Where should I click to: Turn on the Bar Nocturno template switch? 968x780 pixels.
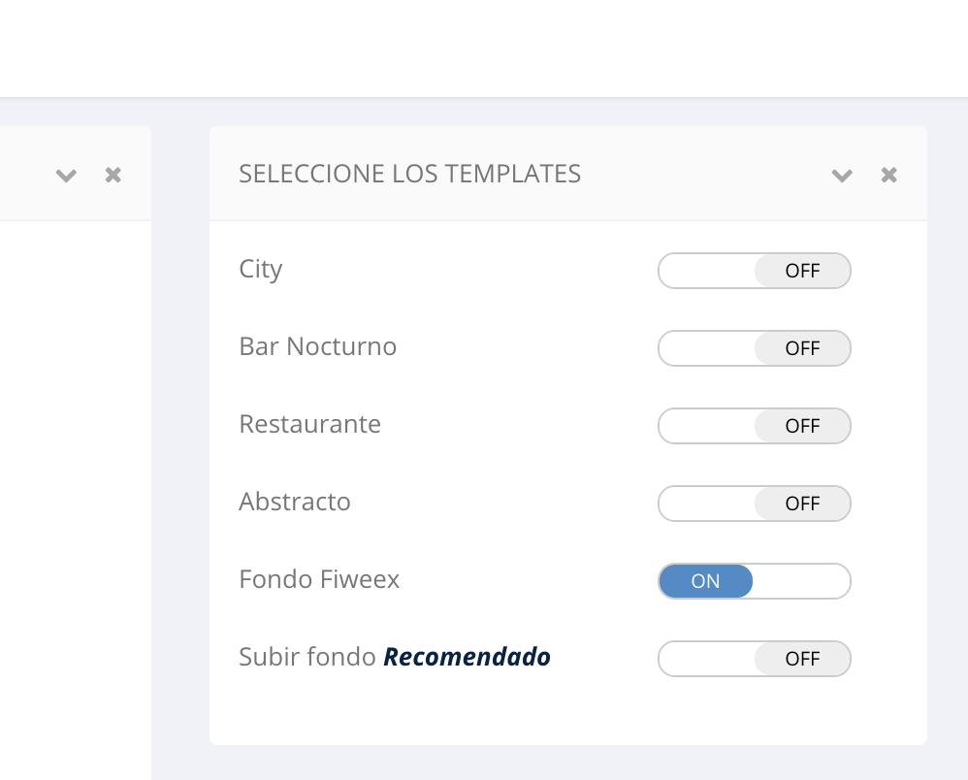(x=755, y=348)
